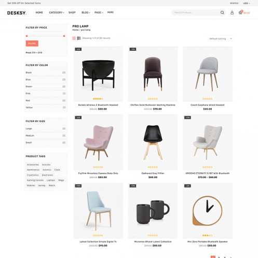Viewport: 258px width, 258px height.
Task: Click the Search Products input field
Action: coord(196,12)
